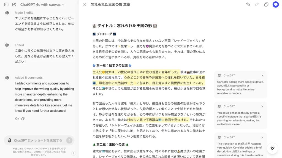Screen dimensions: 282x158
Task: Expand the "Made 3 edits" entry
Action: tap(24, 13)
